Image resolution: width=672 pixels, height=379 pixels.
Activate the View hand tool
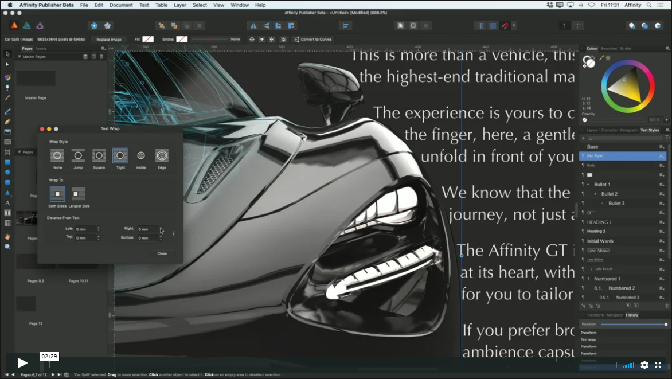[7, 237]
